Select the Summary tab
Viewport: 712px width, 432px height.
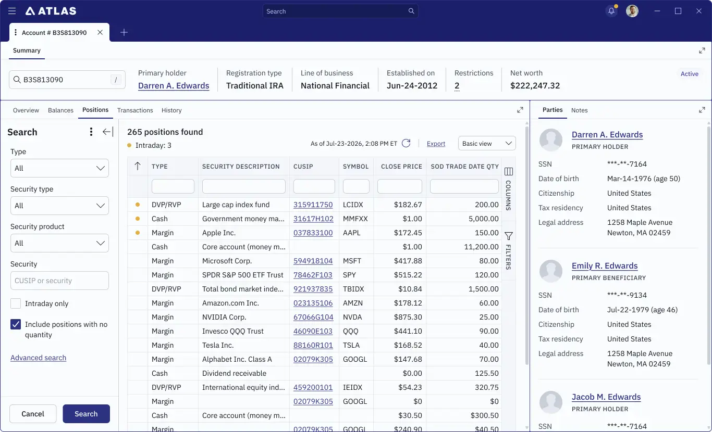click(27, 50)
